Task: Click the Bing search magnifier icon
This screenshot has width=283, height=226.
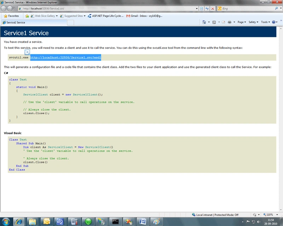Action: (x=276, y=8)
